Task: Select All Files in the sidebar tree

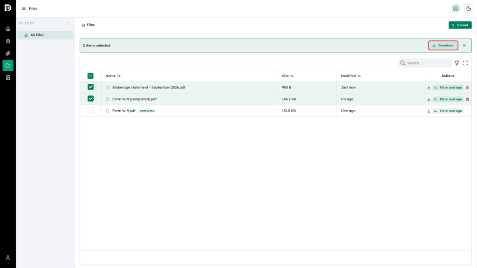Action: tap(45, 35)
